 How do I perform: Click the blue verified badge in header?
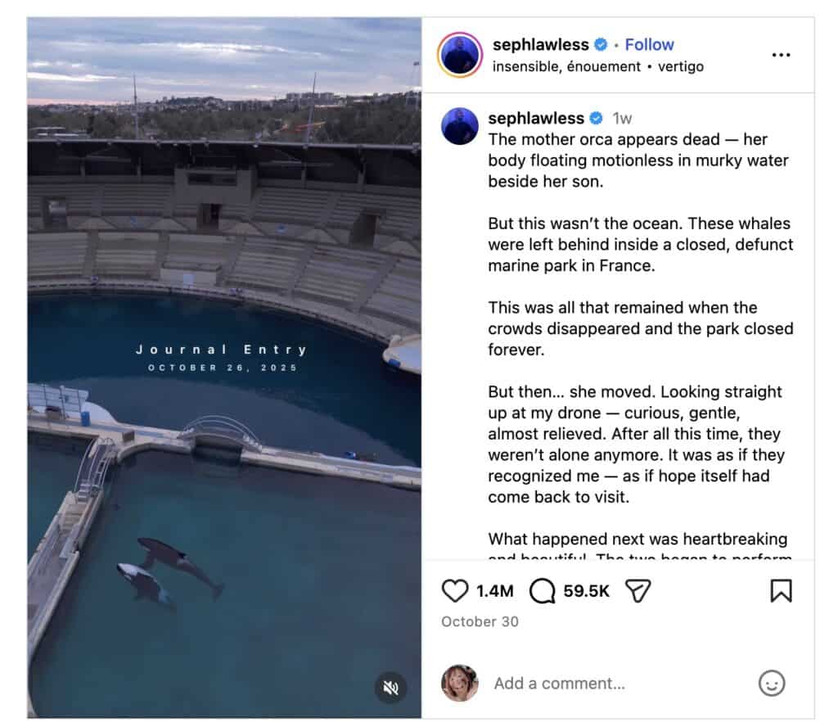pos(601,44)
